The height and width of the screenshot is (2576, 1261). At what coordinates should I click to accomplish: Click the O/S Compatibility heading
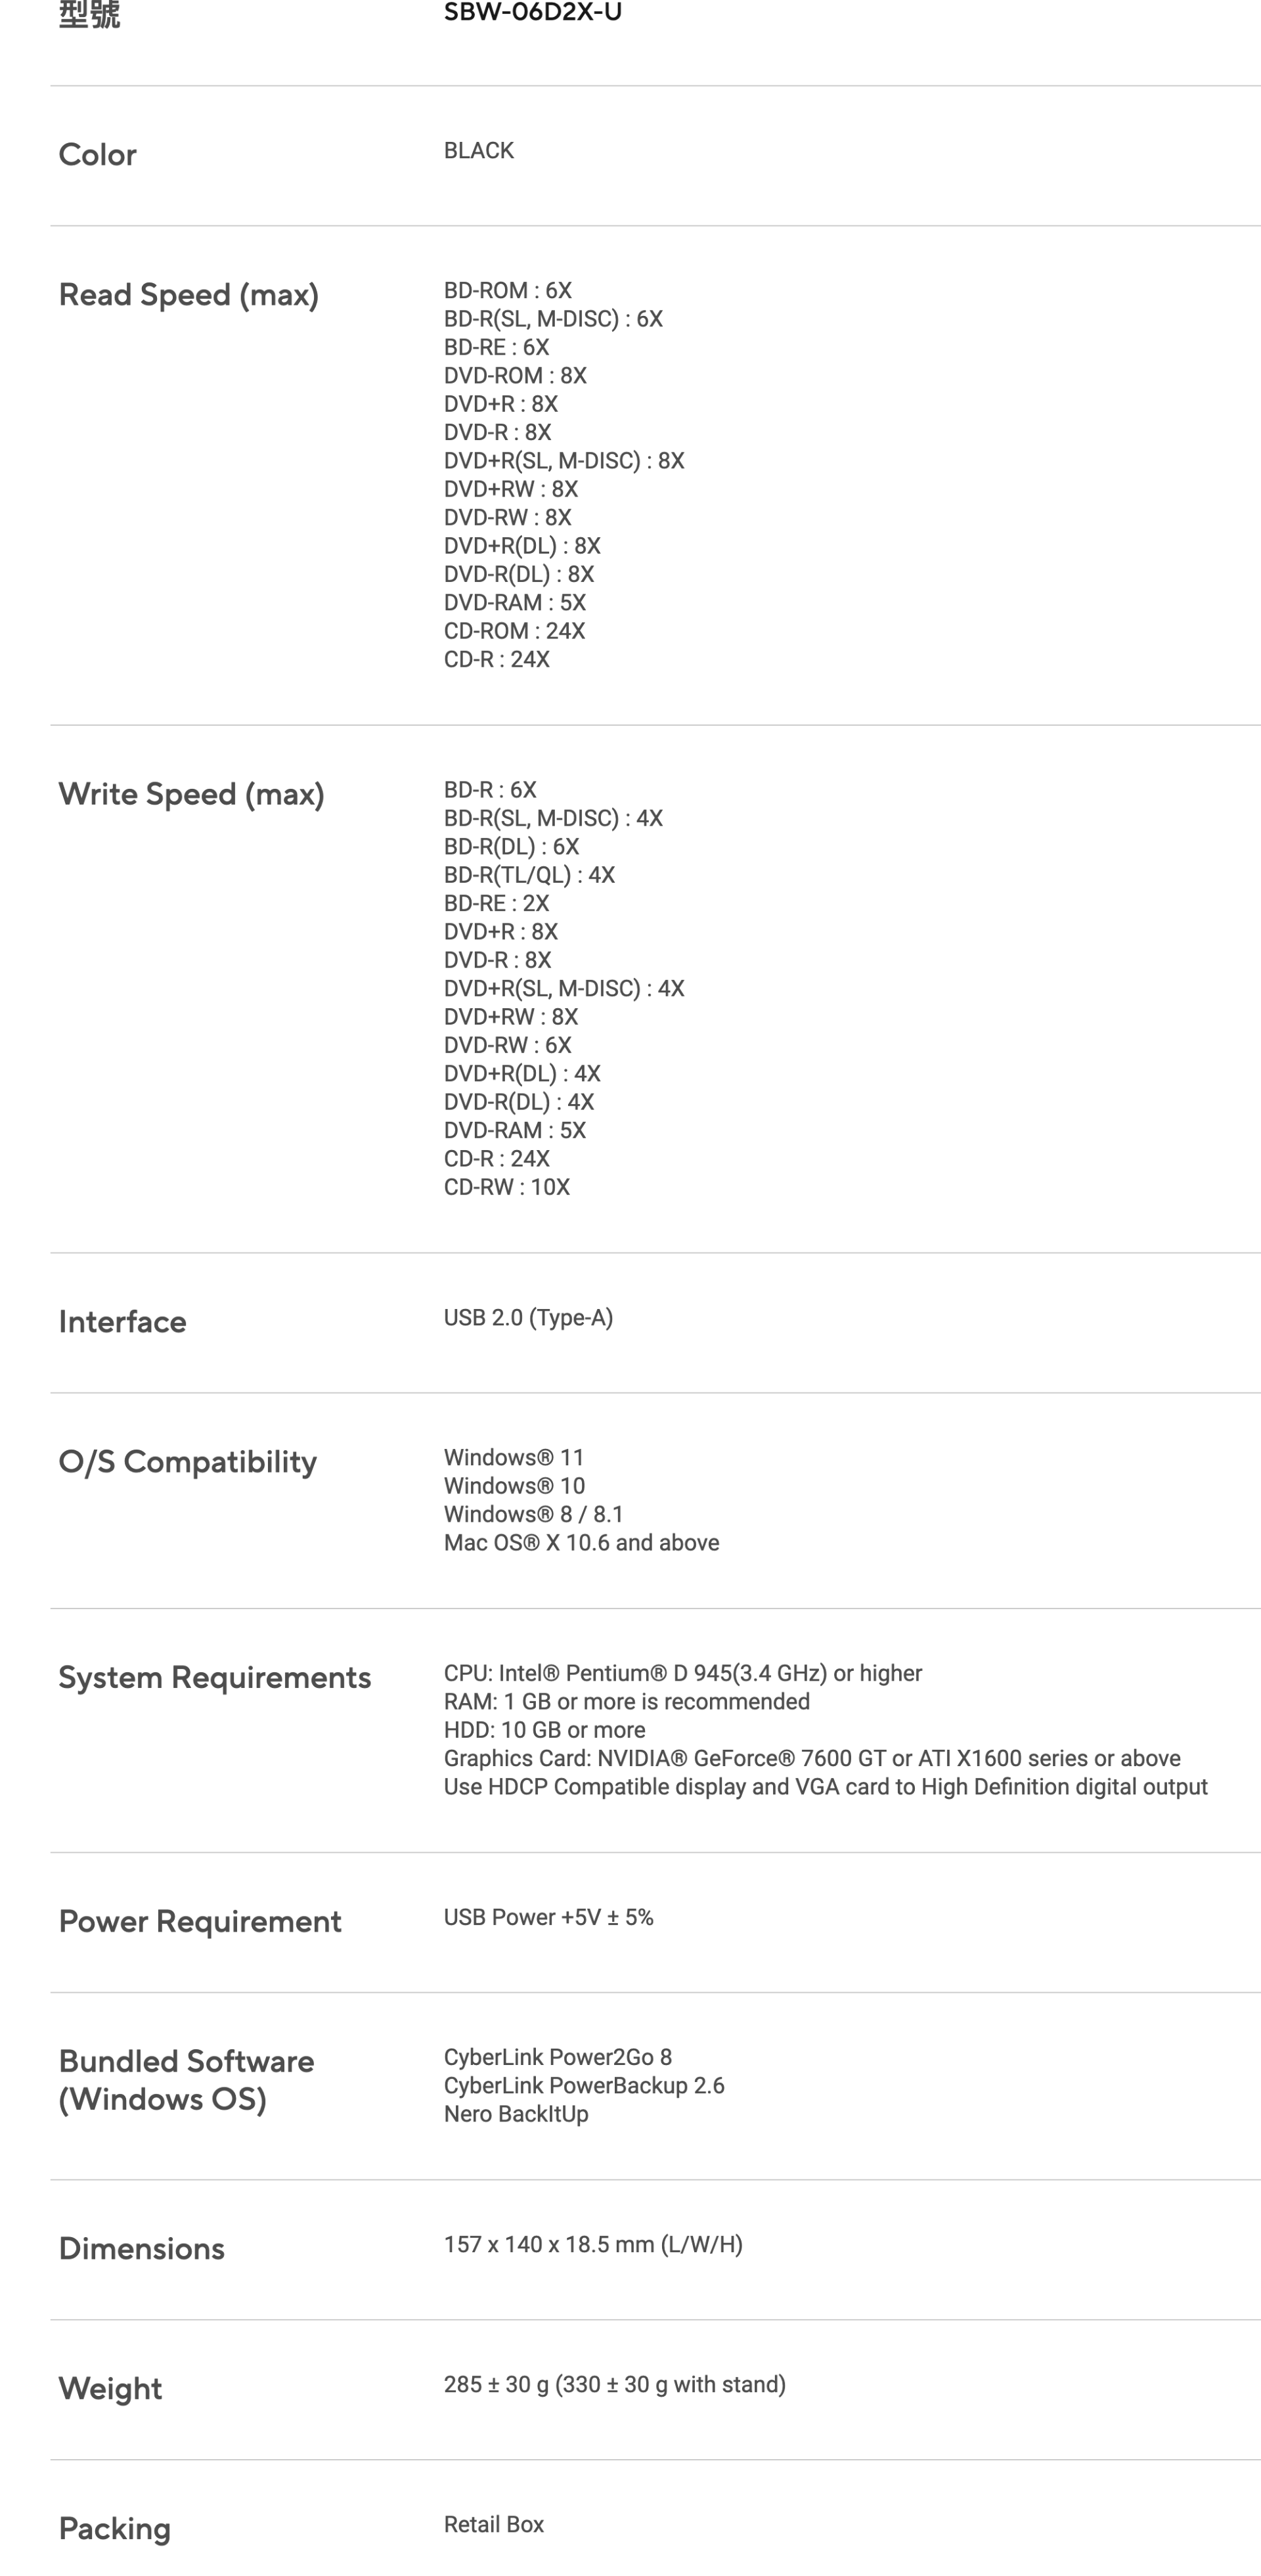[187, 1462]
